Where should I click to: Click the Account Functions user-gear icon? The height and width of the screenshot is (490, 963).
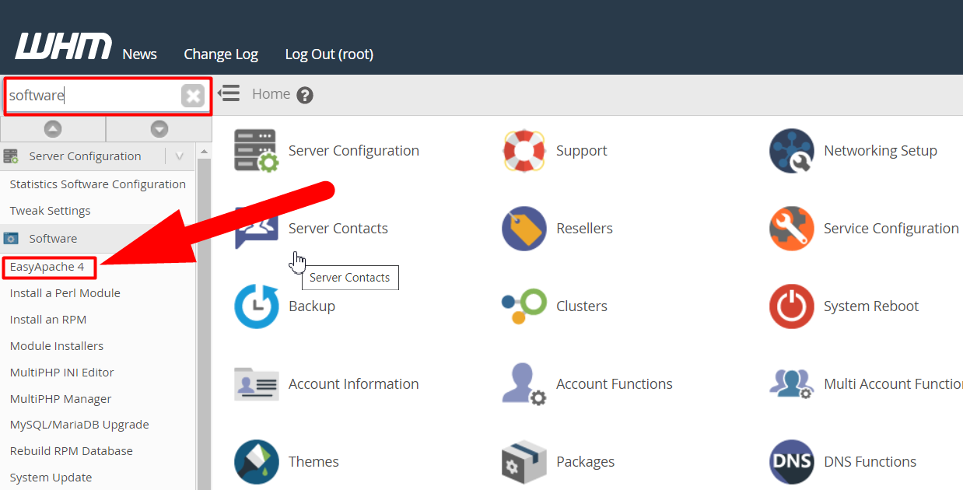[524, 384]
